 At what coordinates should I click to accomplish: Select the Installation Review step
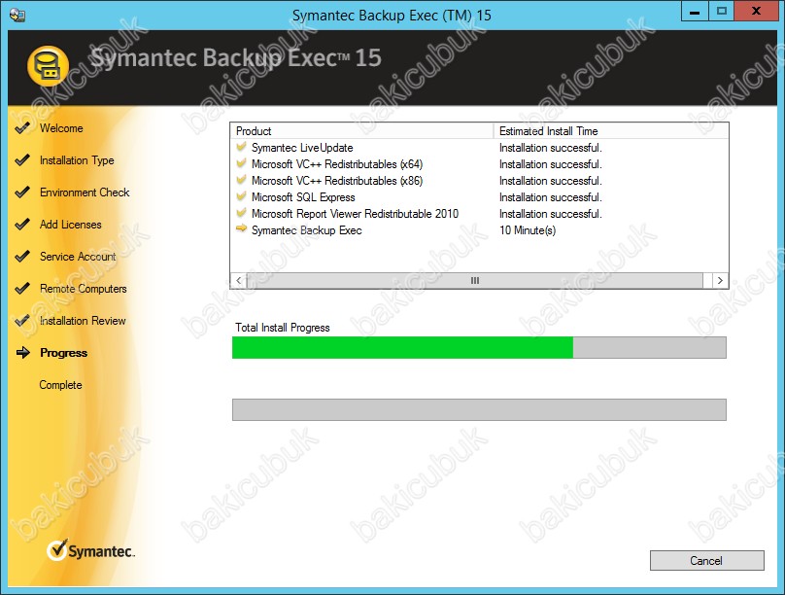click(x=83, y=321)
